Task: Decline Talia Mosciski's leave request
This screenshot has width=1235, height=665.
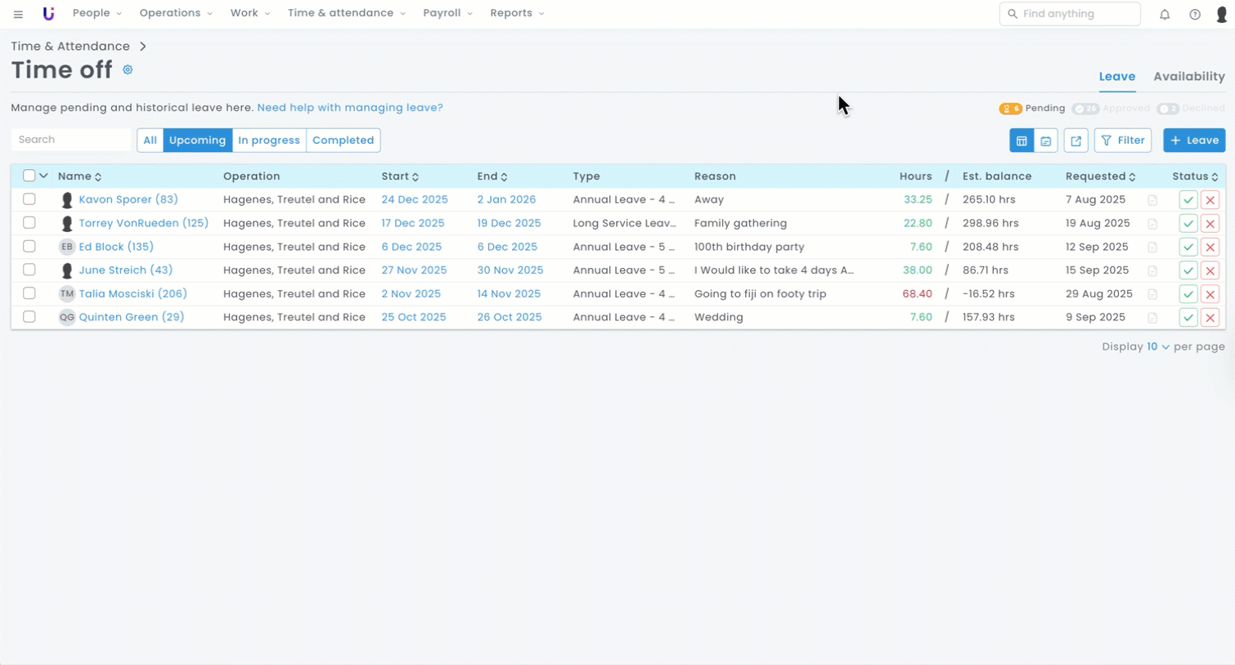Action: tap(1210, 294)
